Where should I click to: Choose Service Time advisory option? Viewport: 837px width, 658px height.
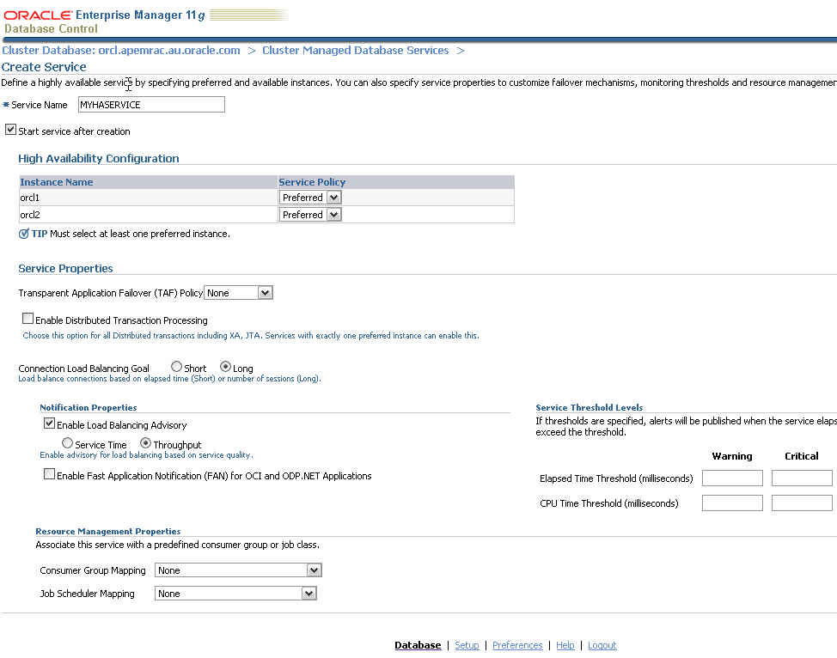[68, 444]
